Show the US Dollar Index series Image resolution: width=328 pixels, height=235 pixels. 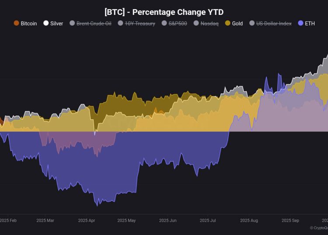[x=274, y=23]
